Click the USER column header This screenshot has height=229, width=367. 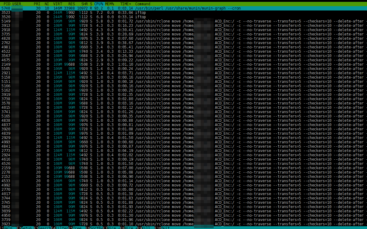pyautogui.click(x=17, y=4)
